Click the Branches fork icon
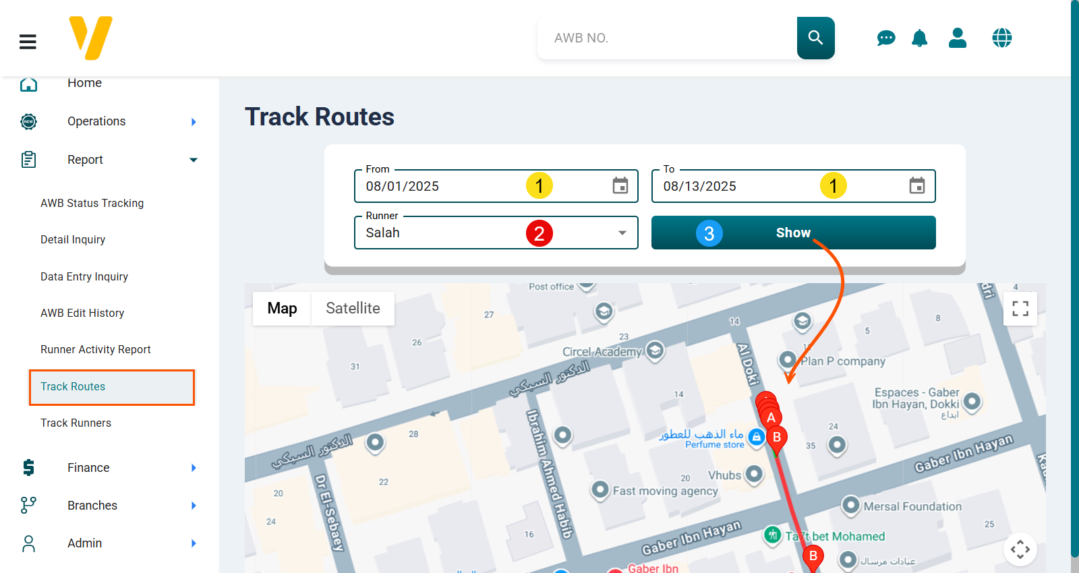Image resolution: width=1079 pixels, height=573 pixels. click(x=28, y=506)
